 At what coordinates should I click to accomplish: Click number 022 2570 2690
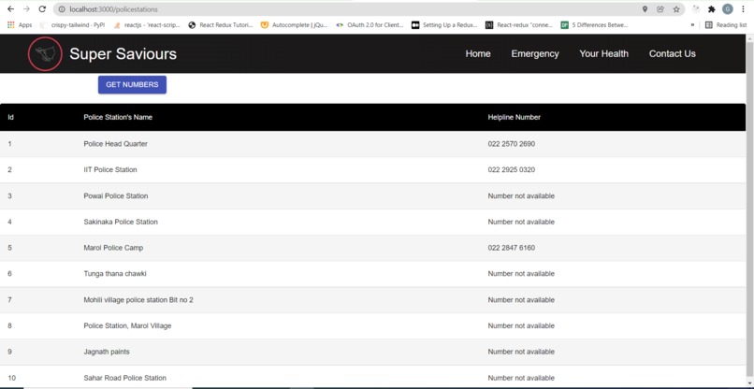point(511,144)
